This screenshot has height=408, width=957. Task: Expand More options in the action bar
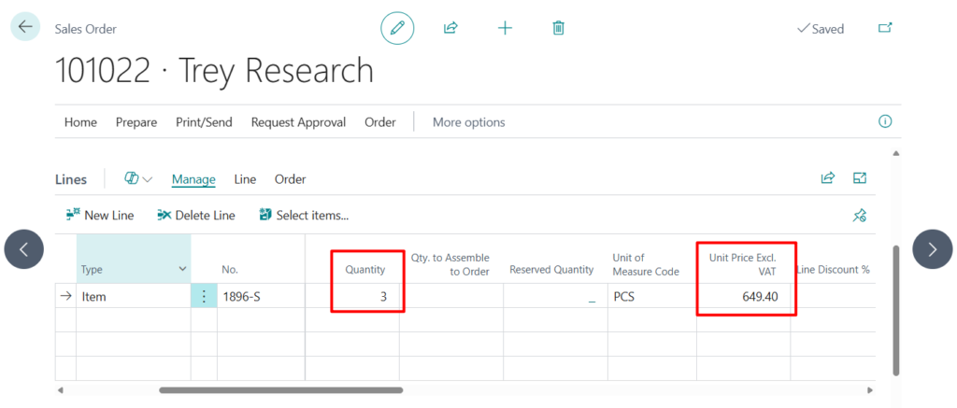(468, 122)
